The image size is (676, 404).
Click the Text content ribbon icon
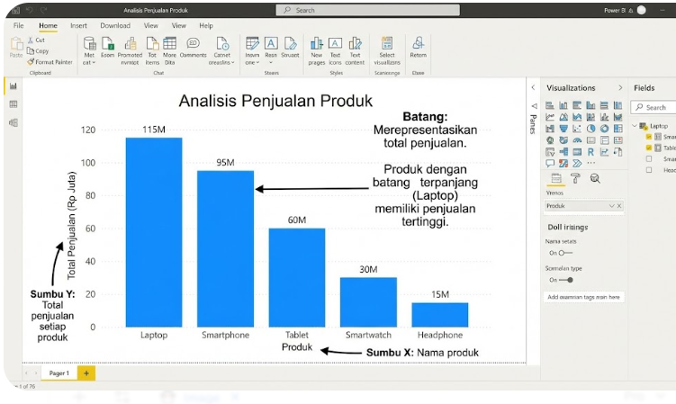pyautogui.click(x=355, y=51)
